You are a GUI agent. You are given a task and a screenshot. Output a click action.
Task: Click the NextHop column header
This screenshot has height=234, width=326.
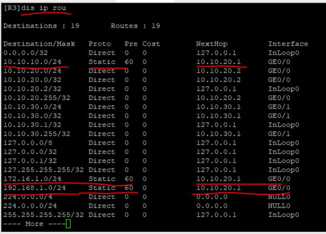point(212,44)
